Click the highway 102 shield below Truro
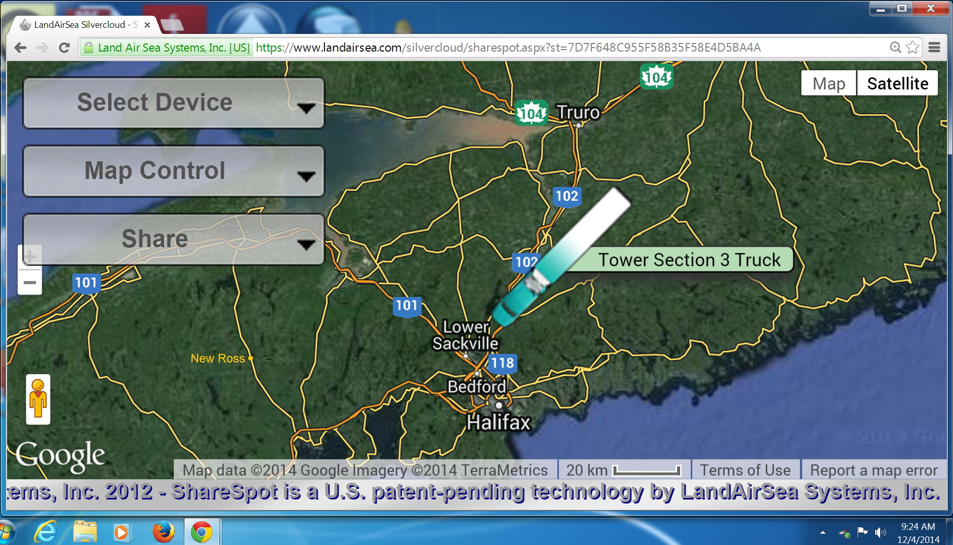Viewport: 953px width, 545px height. tap(566, 196)
